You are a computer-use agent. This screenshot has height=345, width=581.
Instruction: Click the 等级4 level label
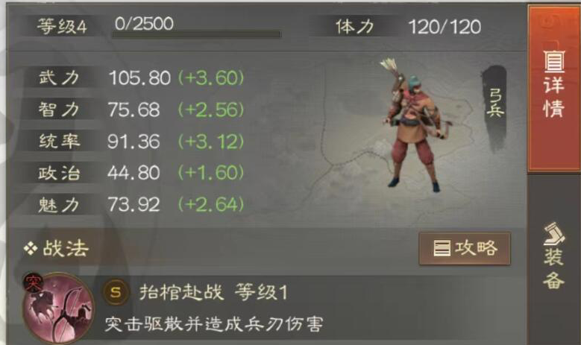(62, 27)
